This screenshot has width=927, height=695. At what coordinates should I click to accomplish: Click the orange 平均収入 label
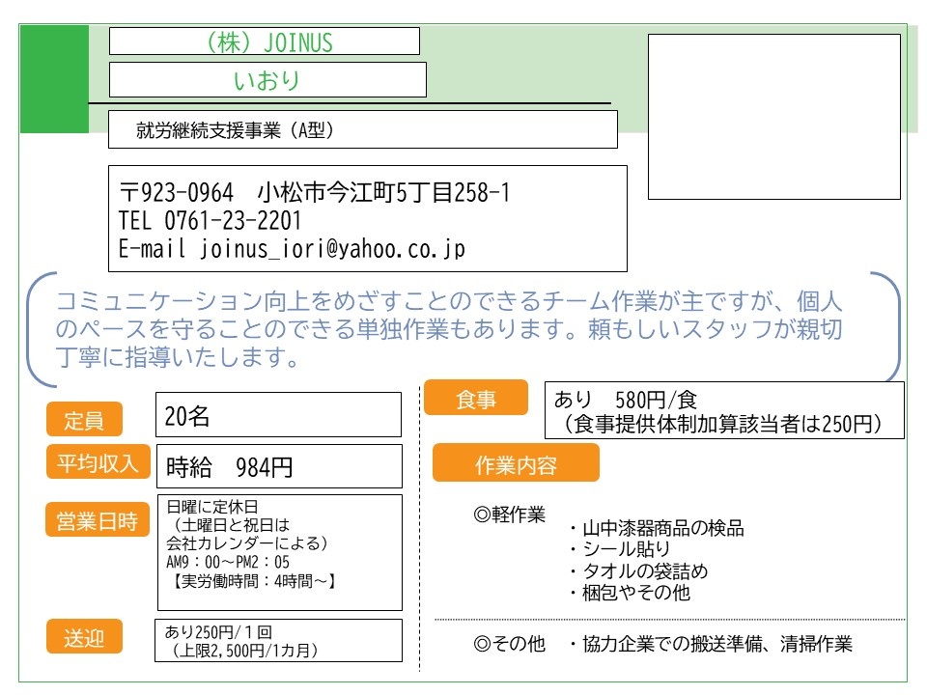point(98,461)
